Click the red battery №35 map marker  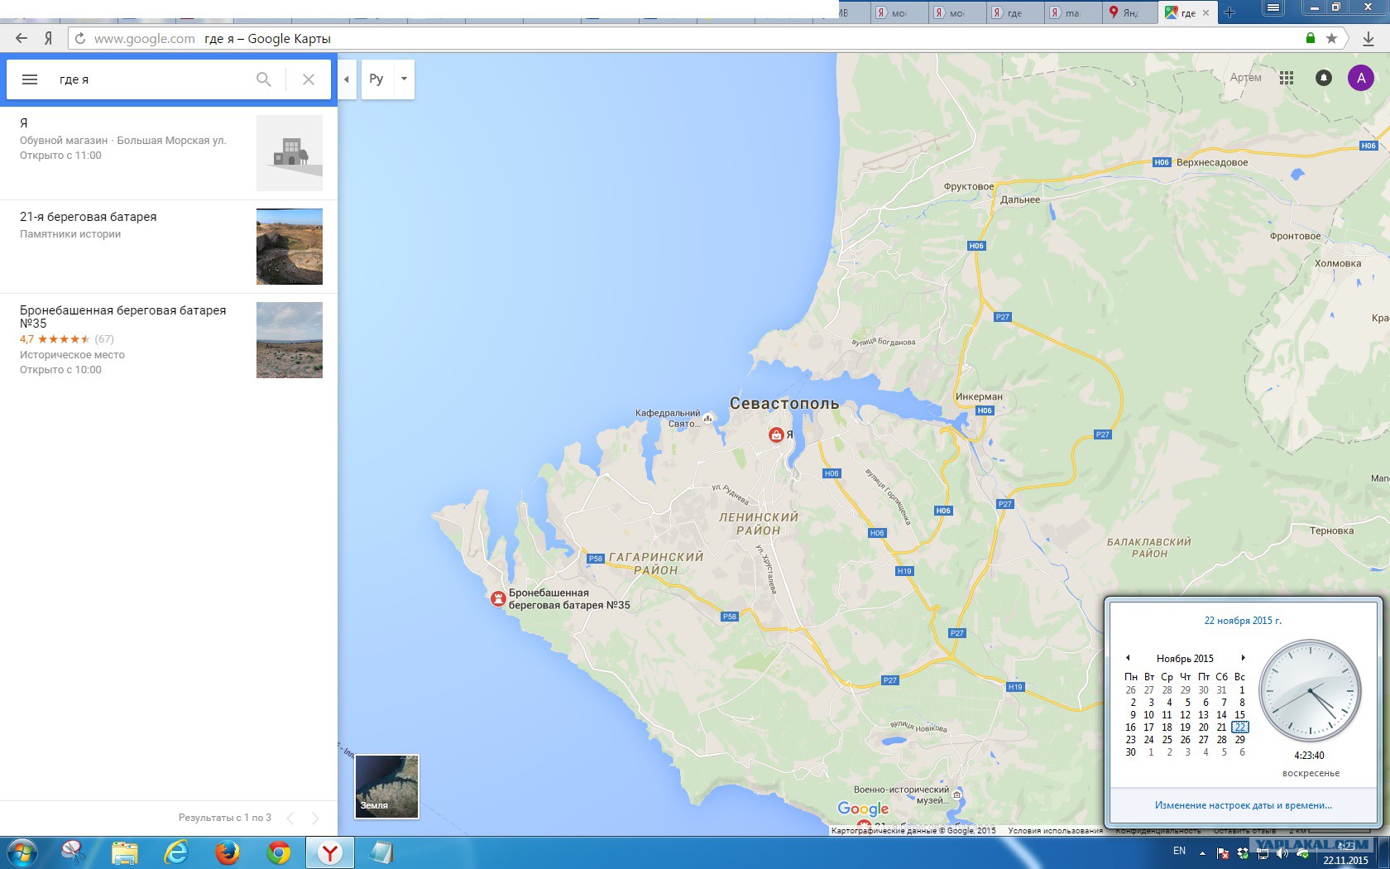click(x=498, y=598)
